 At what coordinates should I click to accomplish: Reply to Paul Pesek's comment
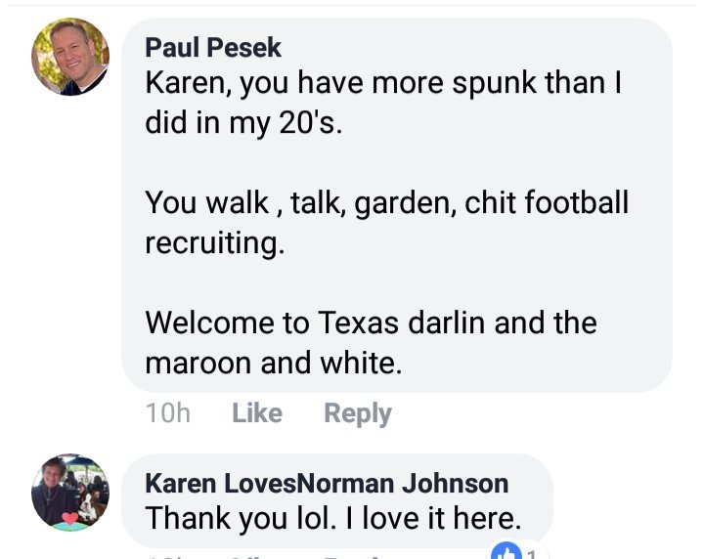click(357, 413)
